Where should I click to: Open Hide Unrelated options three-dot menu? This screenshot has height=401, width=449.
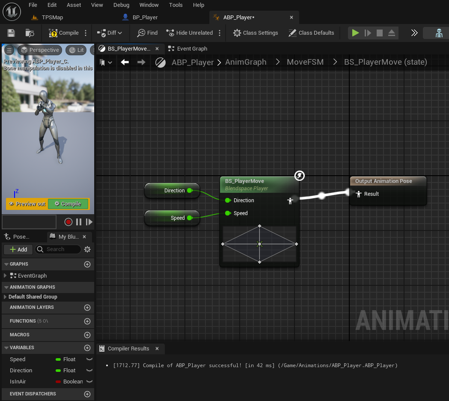[220, 33]
